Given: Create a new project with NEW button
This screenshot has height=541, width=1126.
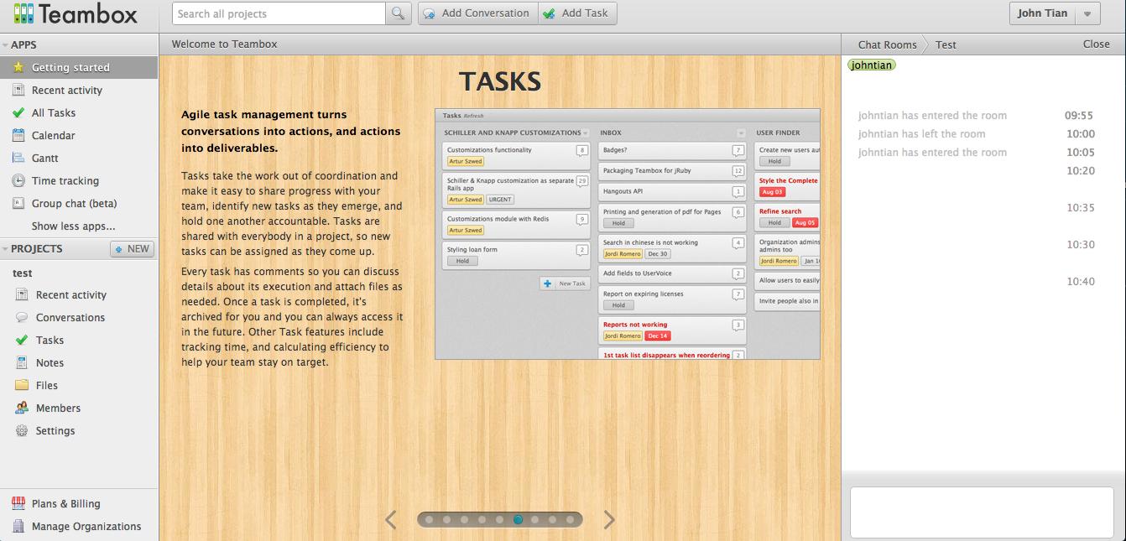Looking at the screenshot, I should pyautogui.click(x=132, y=249).
